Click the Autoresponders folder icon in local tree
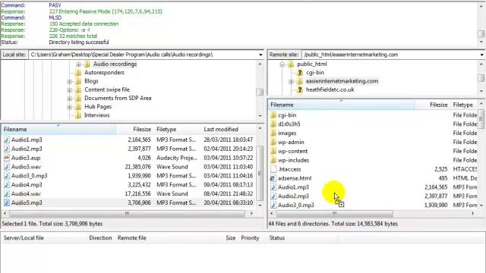 [78, 73]
